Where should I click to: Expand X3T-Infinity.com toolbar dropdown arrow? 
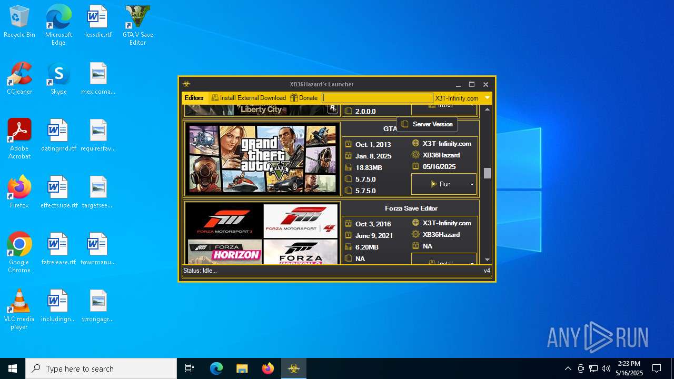pyautogui.click(x=487, y=98)
